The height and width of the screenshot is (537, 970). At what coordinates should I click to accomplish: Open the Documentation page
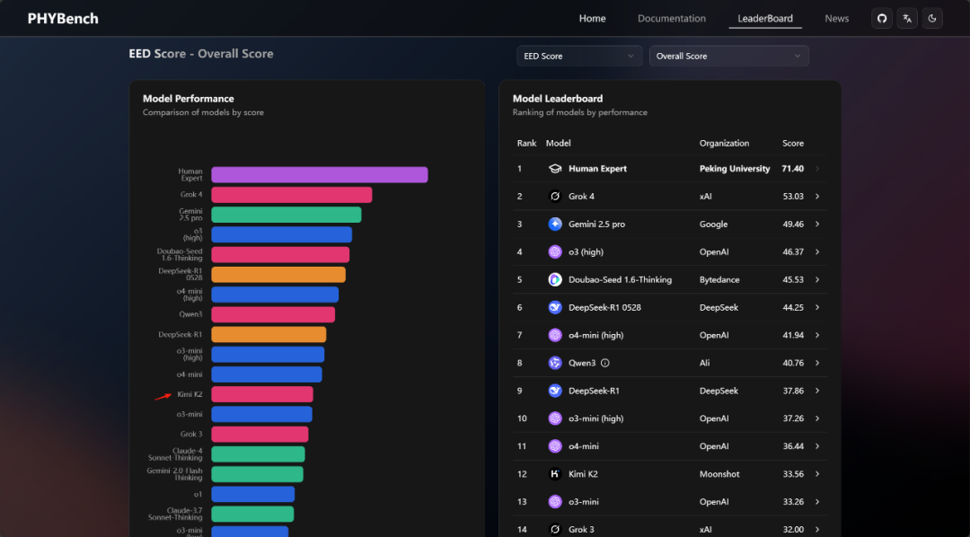671,19
